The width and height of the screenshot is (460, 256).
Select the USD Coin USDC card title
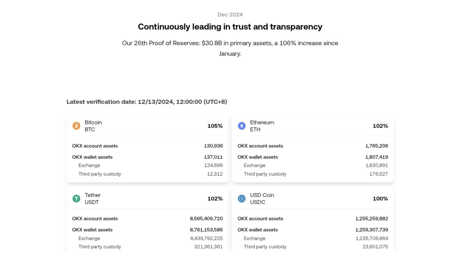[x=262, y=199]
